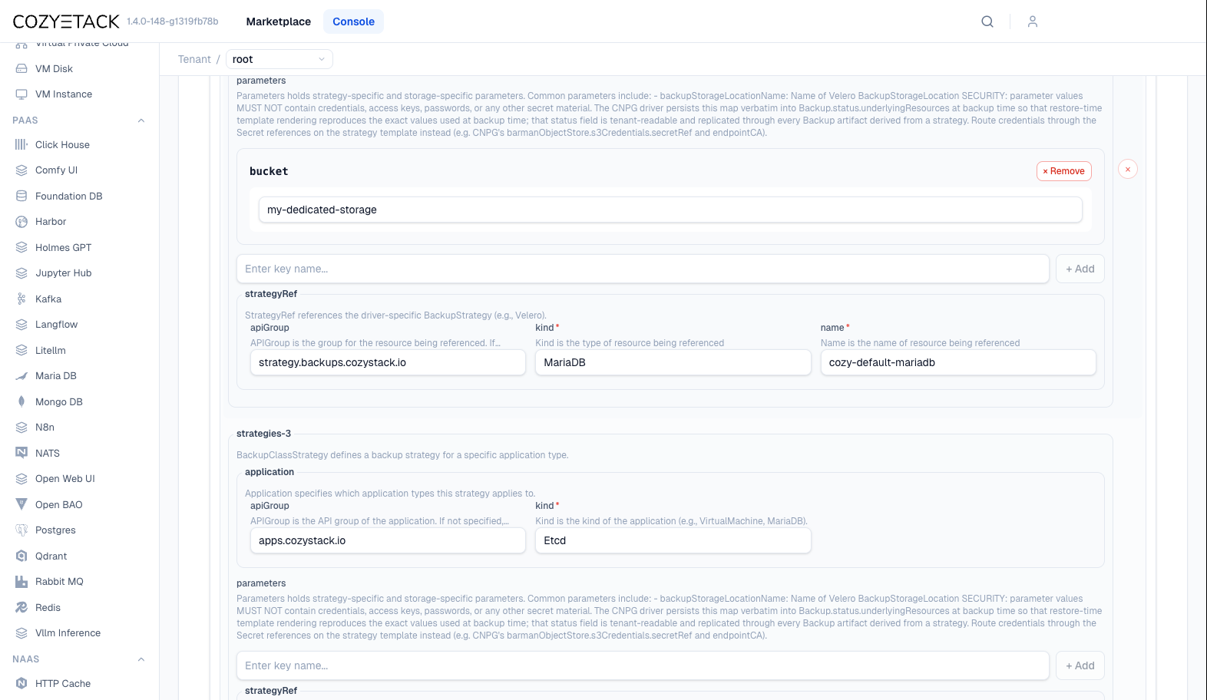This screenshot has height=700, width=1207.
Task: Click the bucket parameter label
Action: click(269, 171)
